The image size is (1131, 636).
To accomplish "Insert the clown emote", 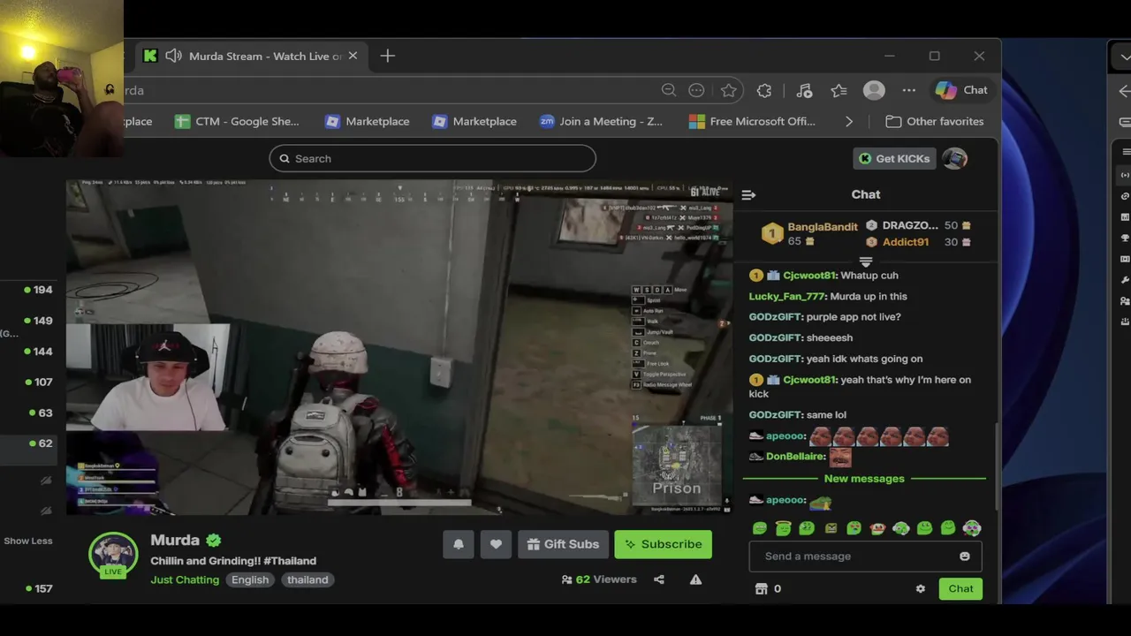I will tap(877, 528).
